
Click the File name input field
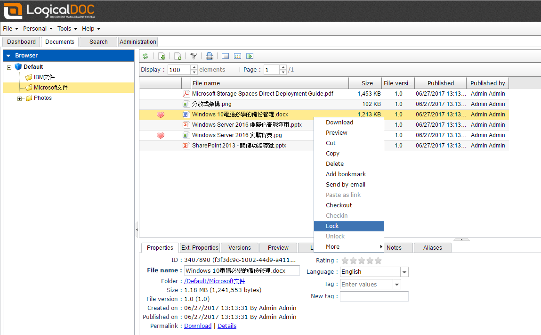[242, 271]
